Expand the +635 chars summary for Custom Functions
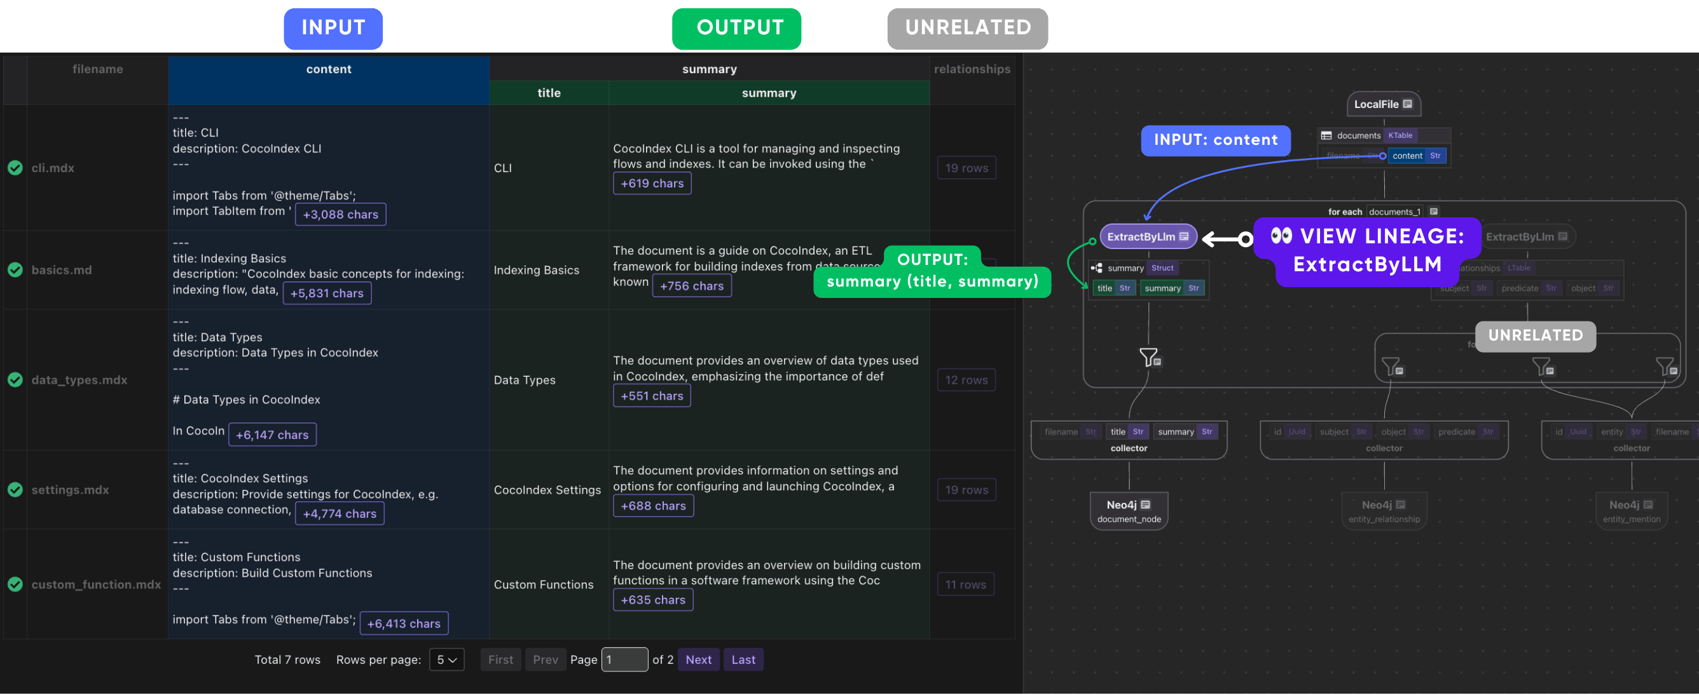The height and width of the screenshot is (695, 1699). point(653,601)
